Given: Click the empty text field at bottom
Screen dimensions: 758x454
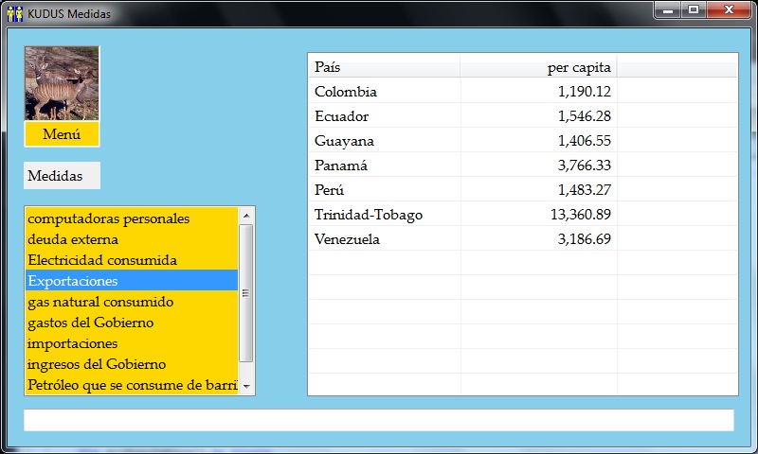Looking at the screenshot, I should (378, 420).
